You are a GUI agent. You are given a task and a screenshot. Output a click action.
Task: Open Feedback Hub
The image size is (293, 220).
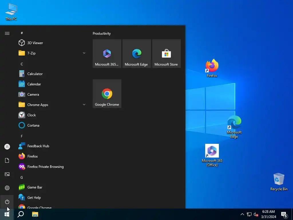[52, 146]
